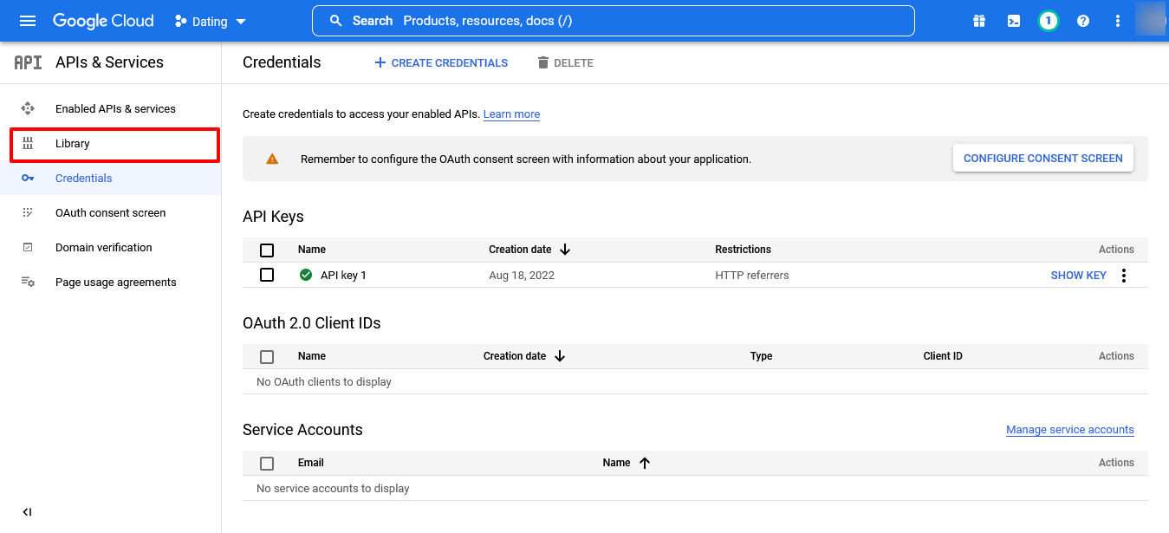
Task: Click the Aug 18, 2022 creation date cell
Action: 522,276
